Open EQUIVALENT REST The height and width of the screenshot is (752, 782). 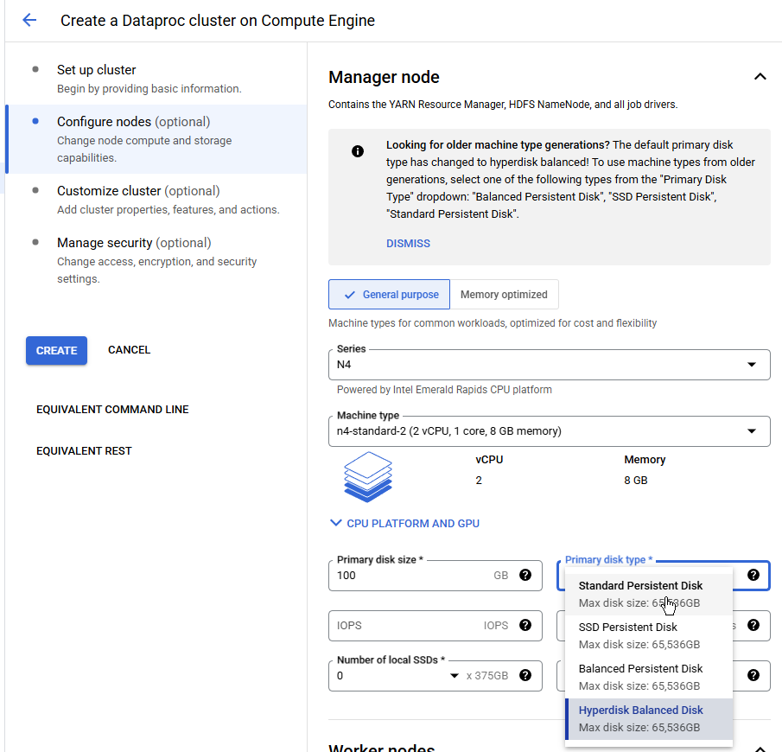tap(85, 451)
